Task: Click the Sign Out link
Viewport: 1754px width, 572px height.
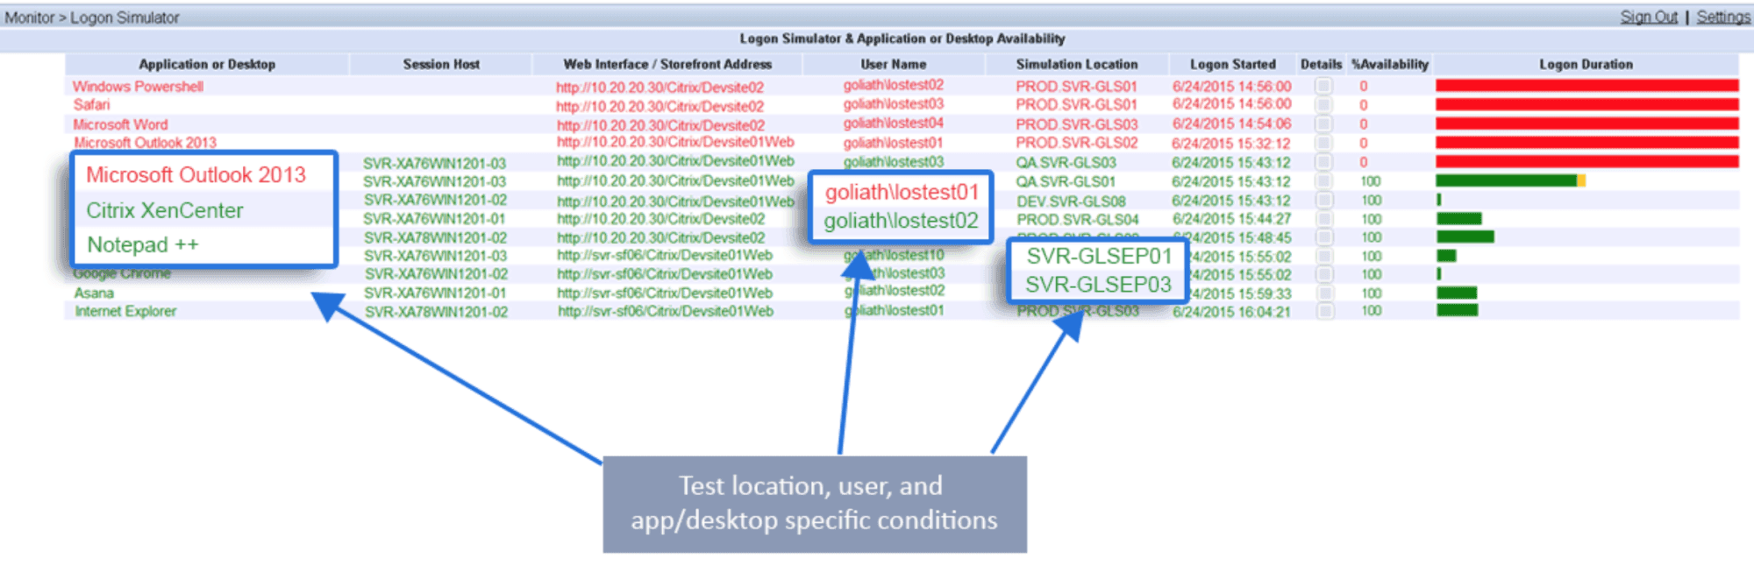Action: (1649, 17)
